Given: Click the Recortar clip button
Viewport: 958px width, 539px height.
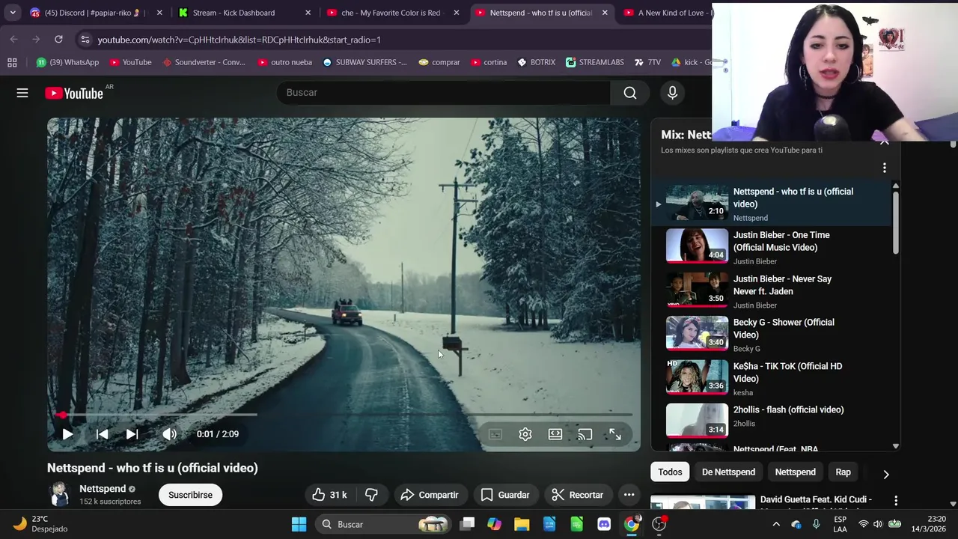Looking at the screenshot, I should click(x=577, y=495).
